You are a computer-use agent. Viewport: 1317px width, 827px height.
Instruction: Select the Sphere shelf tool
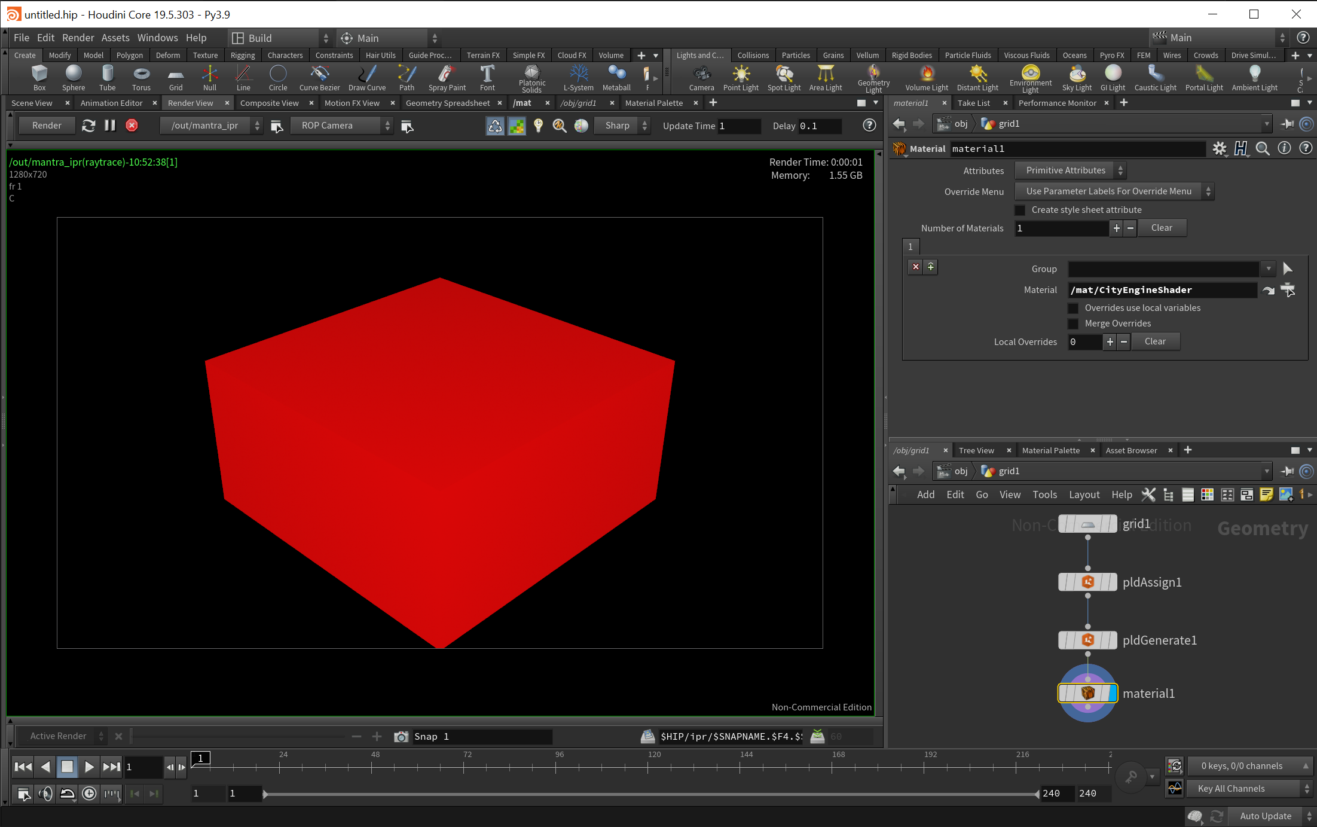pyautogui.click(x=74, y=78)
